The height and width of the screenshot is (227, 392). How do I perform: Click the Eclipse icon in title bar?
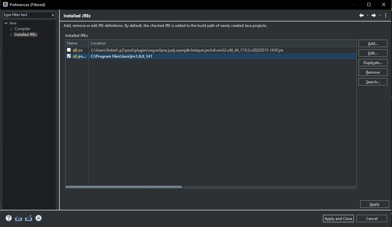coord(5,4)
